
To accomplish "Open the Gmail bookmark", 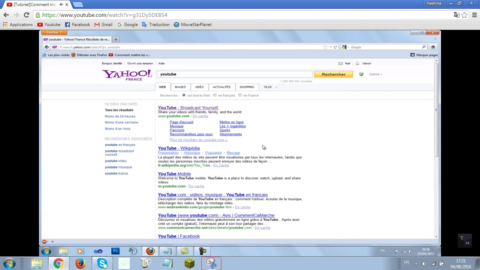I will pos(103,25).
